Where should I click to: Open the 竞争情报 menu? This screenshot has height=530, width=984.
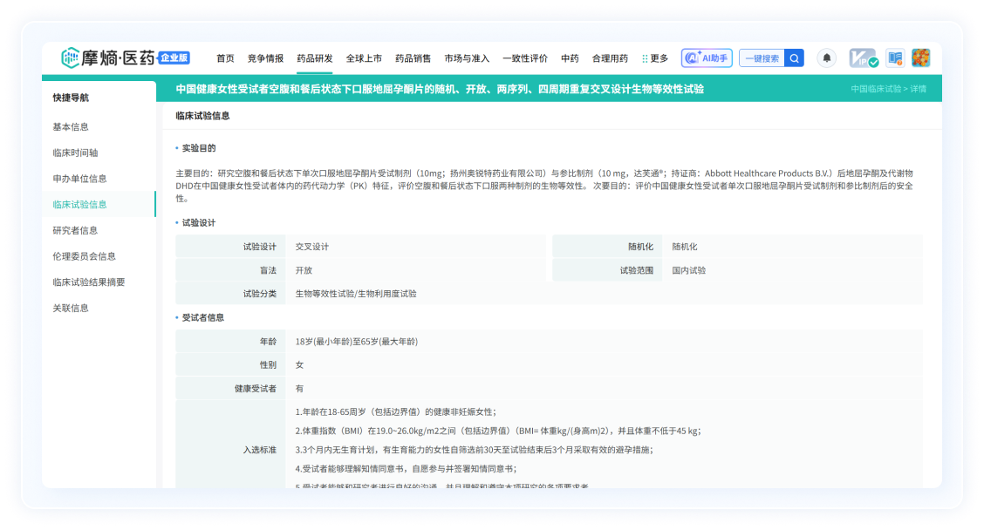coord(265,58)
